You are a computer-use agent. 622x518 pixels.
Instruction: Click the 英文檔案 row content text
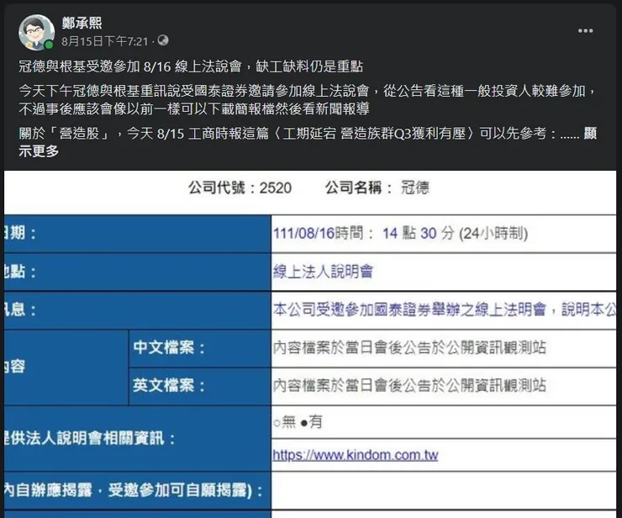tap(409, 385)
